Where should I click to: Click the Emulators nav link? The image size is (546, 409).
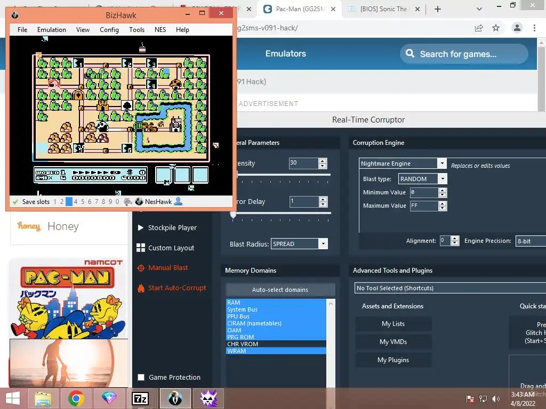(x=286, y=54)
